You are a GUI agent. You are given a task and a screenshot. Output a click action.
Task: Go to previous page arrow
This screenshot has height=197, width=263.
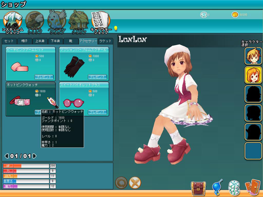click(x=7, y=156)
